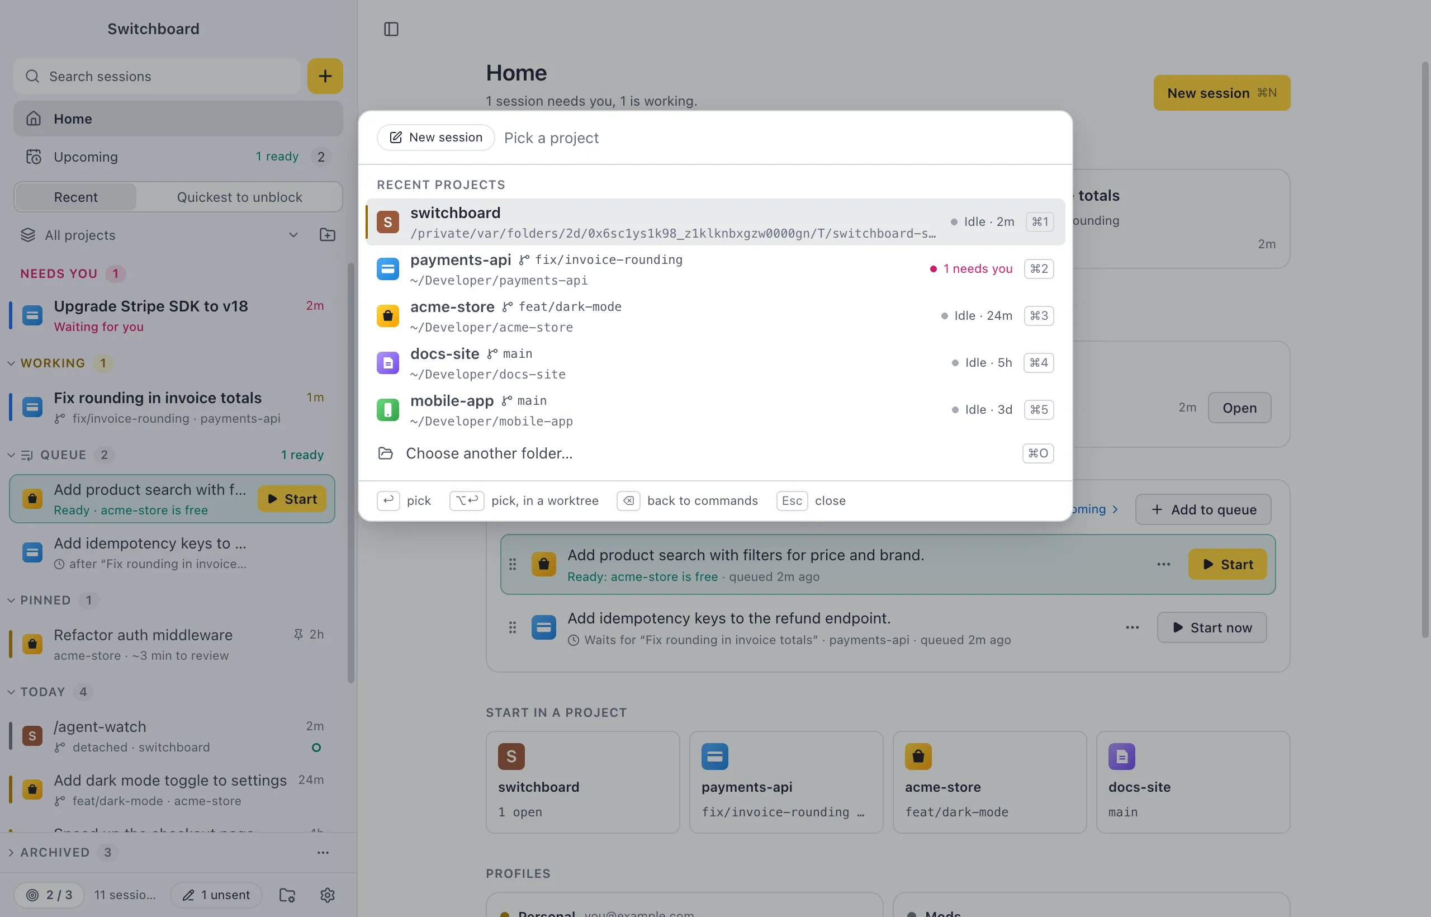
Task: Collapse the Pinned section
Action: pos(11,600)
